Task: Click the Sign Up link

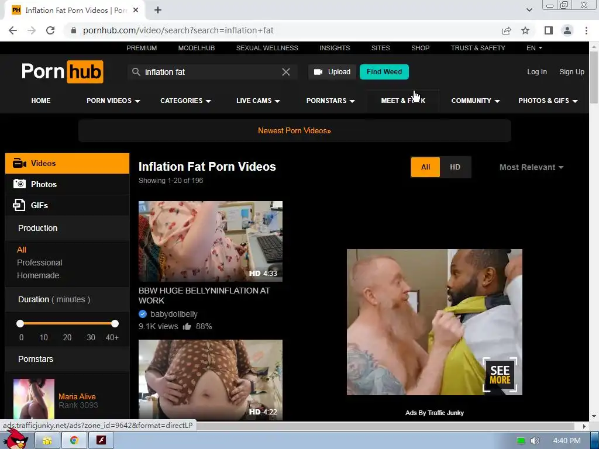Action: tap(572, 72)
